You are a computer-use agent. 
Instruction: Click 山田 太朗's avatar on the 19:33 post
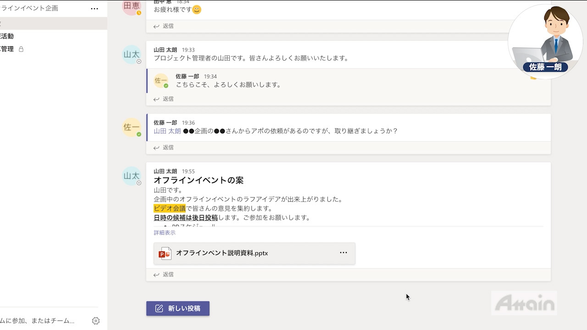(132, 55)
